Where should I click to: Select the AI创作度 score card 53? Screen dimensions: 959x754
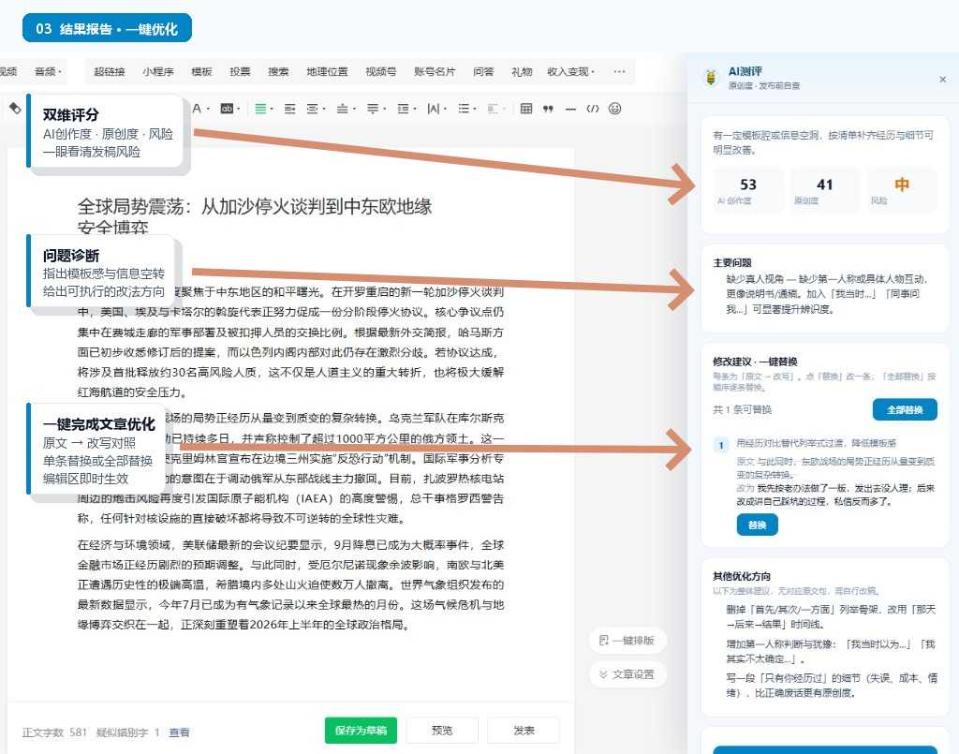[x=748, y=190]
